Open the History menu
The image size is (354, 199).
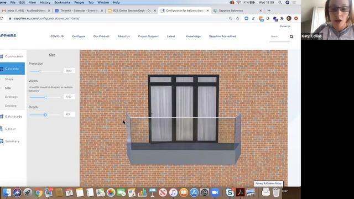(45, 2)
